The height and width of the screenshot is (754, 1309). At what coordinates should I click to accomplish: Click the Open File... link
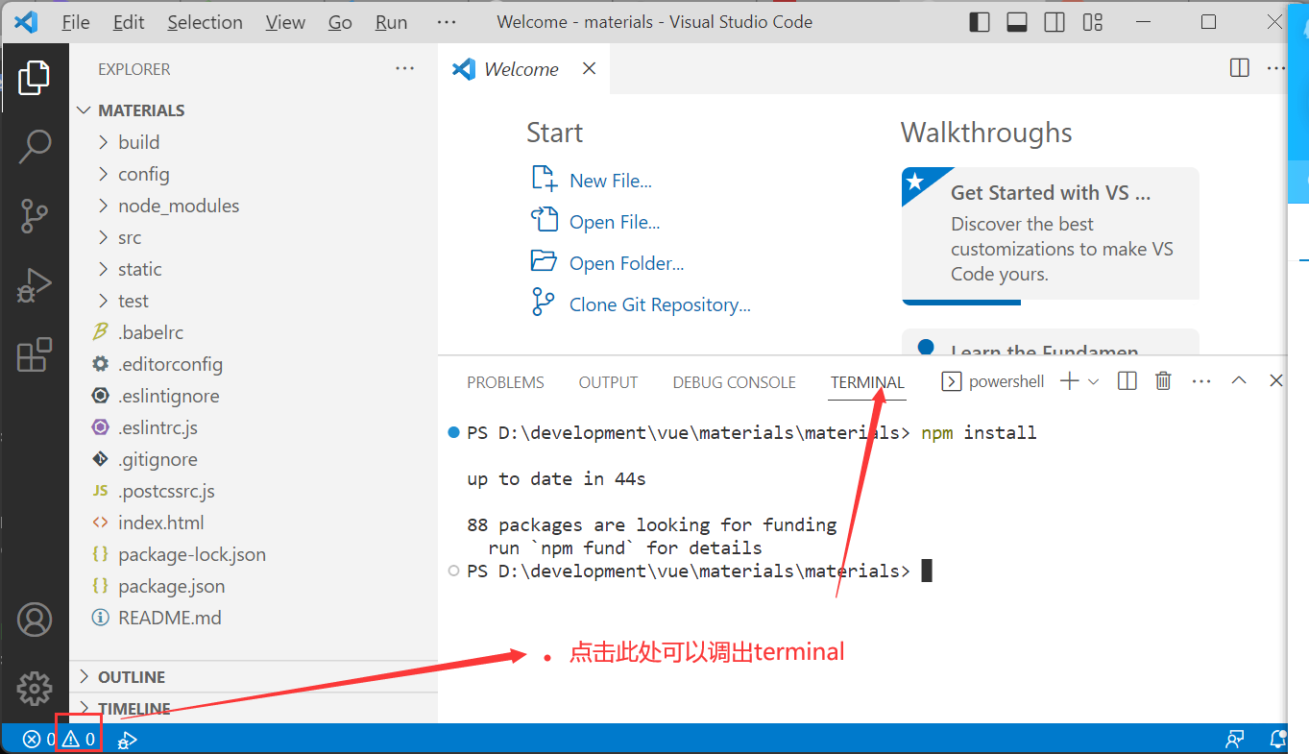coord(615,222)
